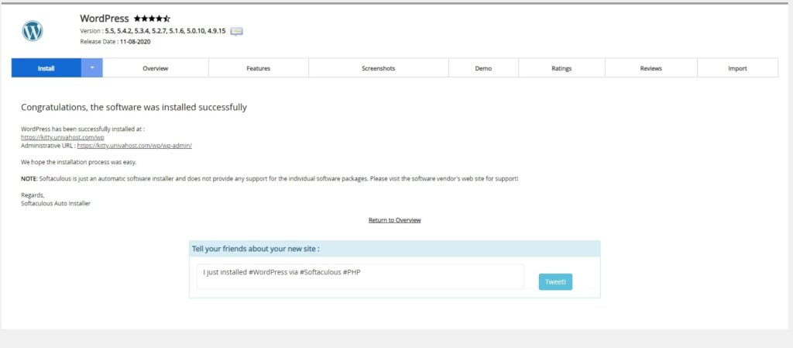This screenshot has width=793, height=348.
Task: Click 'We hope the installation process was easy' text
Action: pos(78,162)
